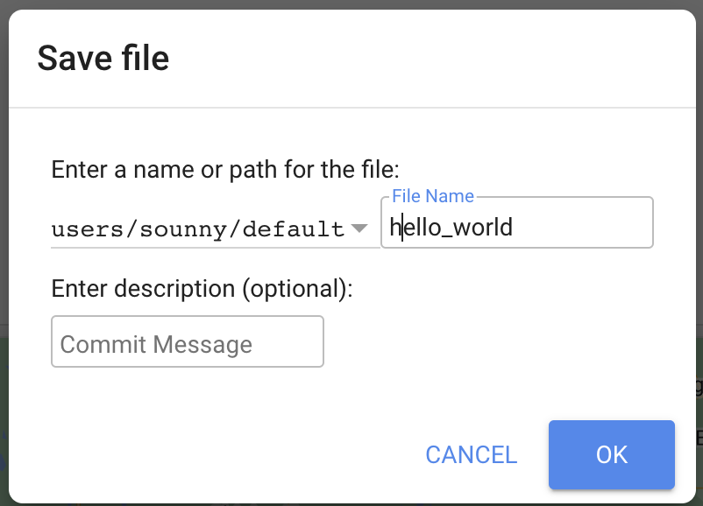This screenshot has height=506, width=703.
Task: Click the Save file dialog title
Action: (x=103, y=58)
